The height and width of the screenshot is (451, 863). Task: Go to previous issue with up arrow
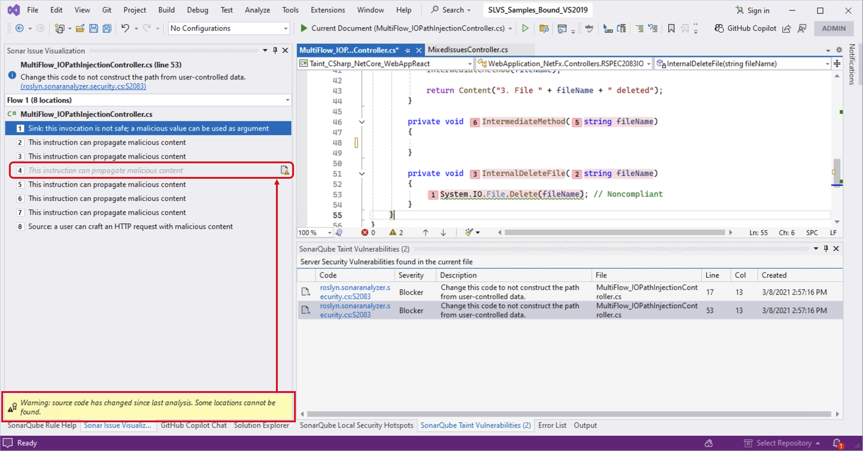coord(425,233)
